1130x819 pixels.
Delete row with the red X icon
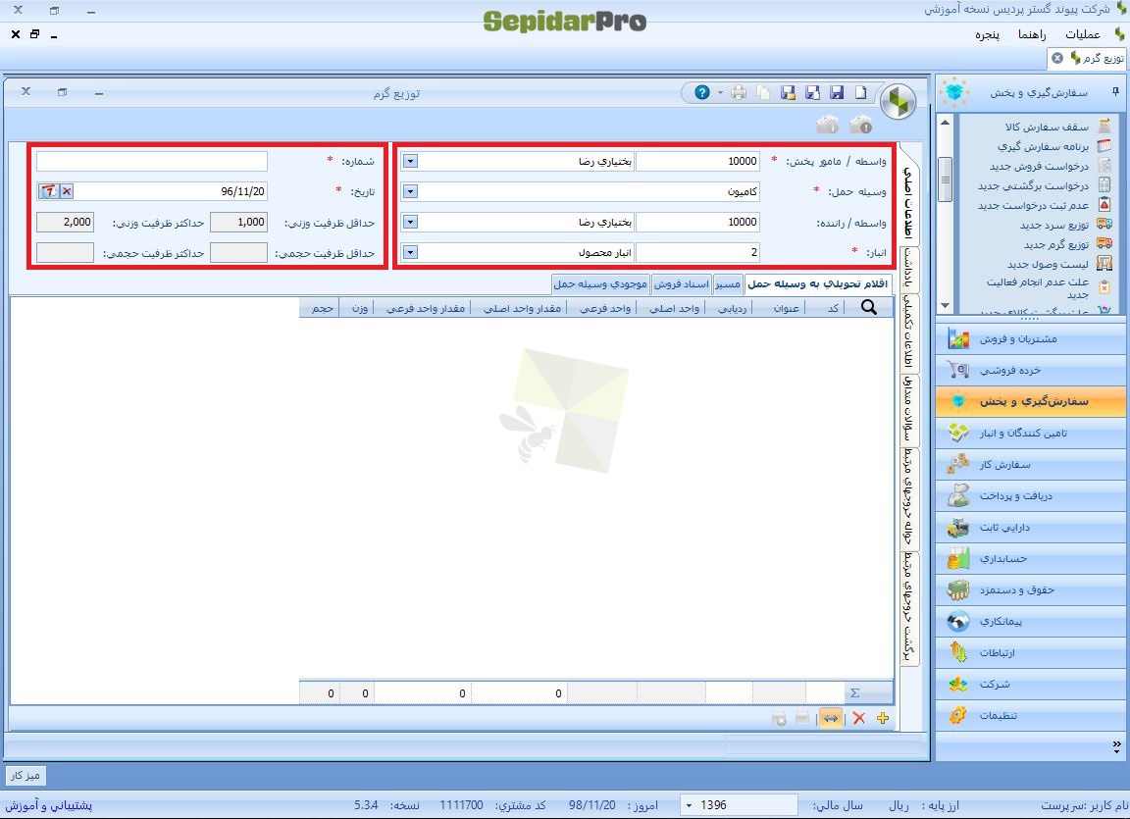[859, 718]
